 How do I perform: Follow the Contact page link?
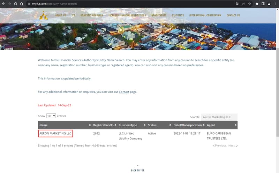tap(124, 92)
